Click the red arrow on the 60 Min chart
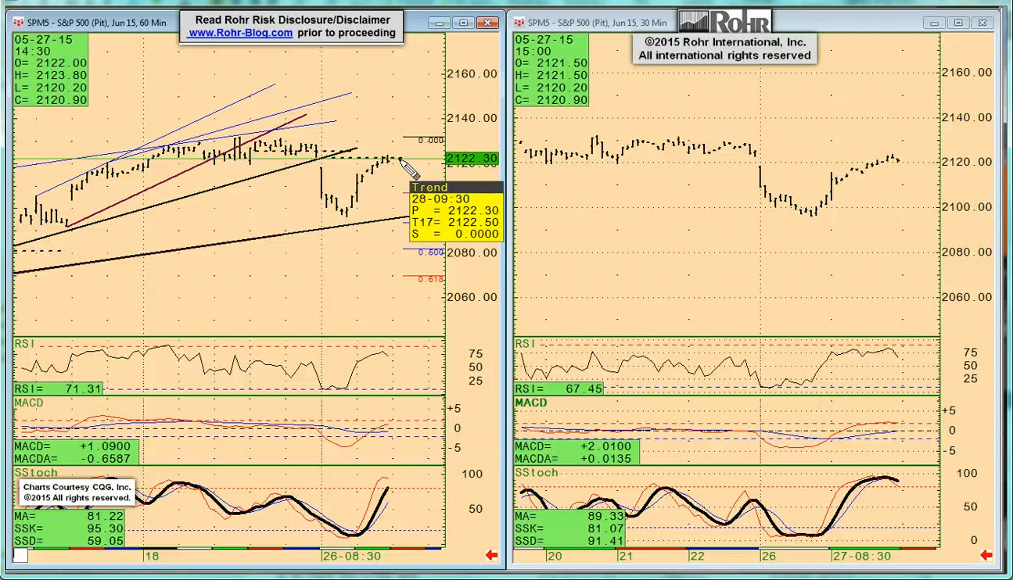Screen dimensions: 1013x580 pyautogui.click(x=491, y=555)
